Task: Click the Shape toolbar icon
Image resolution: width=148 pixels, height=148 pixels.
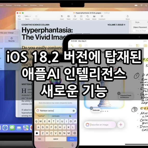Action: coord(88,16)
